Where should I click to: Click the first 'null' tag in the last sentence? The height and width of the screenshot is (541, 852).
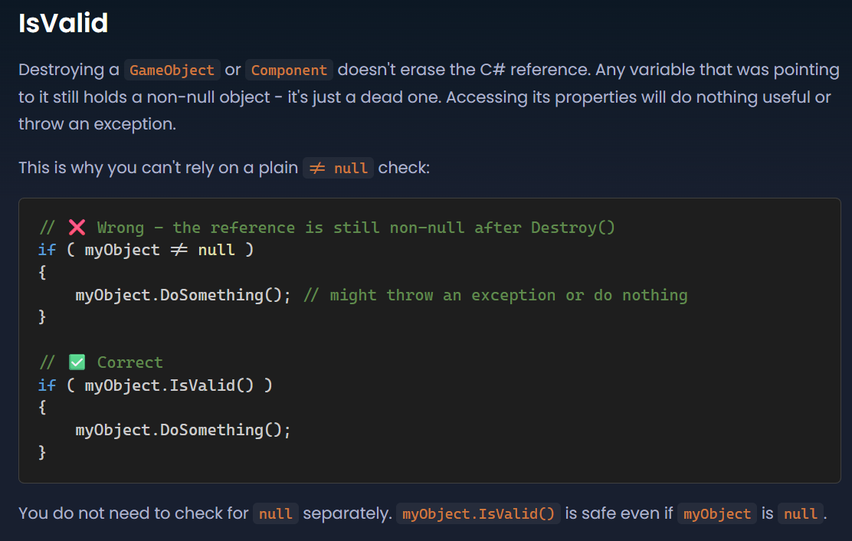point(276,513)
